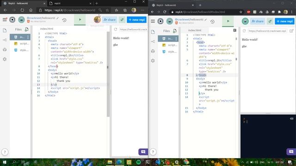Open the Edge three-dot settings menu
Image resolution: width=296 pixels, height=166 pixels.
[142, 10]
